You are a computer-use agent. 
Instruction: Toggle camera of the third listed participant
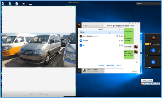(x=122, y=45)
